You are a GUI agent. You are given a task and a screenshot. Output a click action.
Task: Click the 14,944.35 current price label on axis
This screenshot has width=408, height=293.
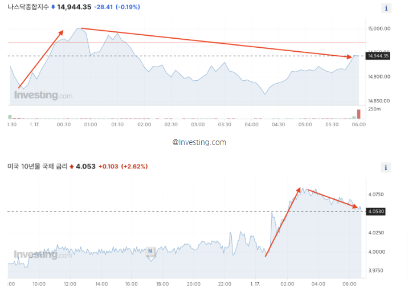click(378, 56)
